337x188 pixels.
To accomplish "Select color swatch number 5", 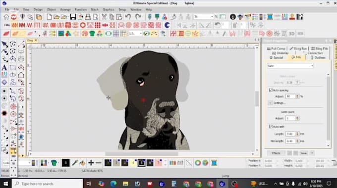I will click(x=141, y=163).
